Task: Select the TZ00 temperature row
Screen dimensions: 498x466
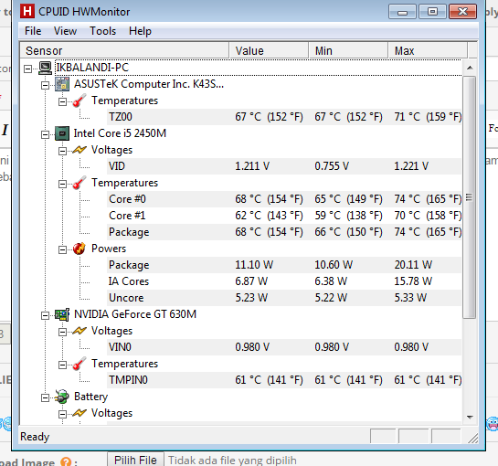Action: [284, 117]
